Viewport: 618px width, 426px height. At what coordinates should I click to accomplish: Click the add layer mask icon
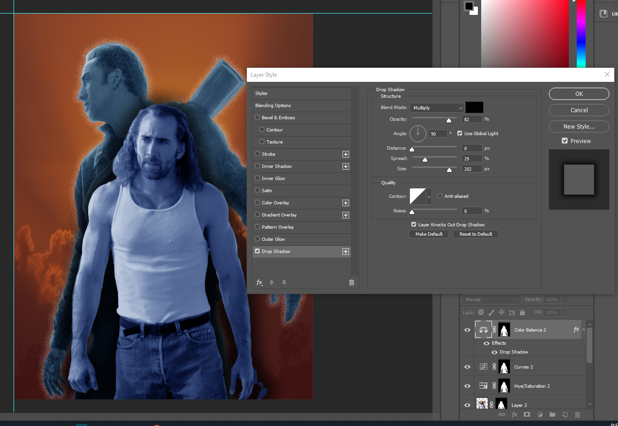point(527,415)
